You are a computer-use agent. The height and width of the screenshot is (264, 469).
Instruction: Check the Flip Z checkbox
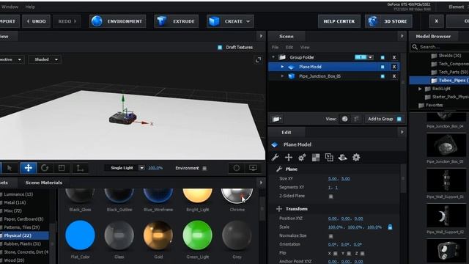[362, 254]
